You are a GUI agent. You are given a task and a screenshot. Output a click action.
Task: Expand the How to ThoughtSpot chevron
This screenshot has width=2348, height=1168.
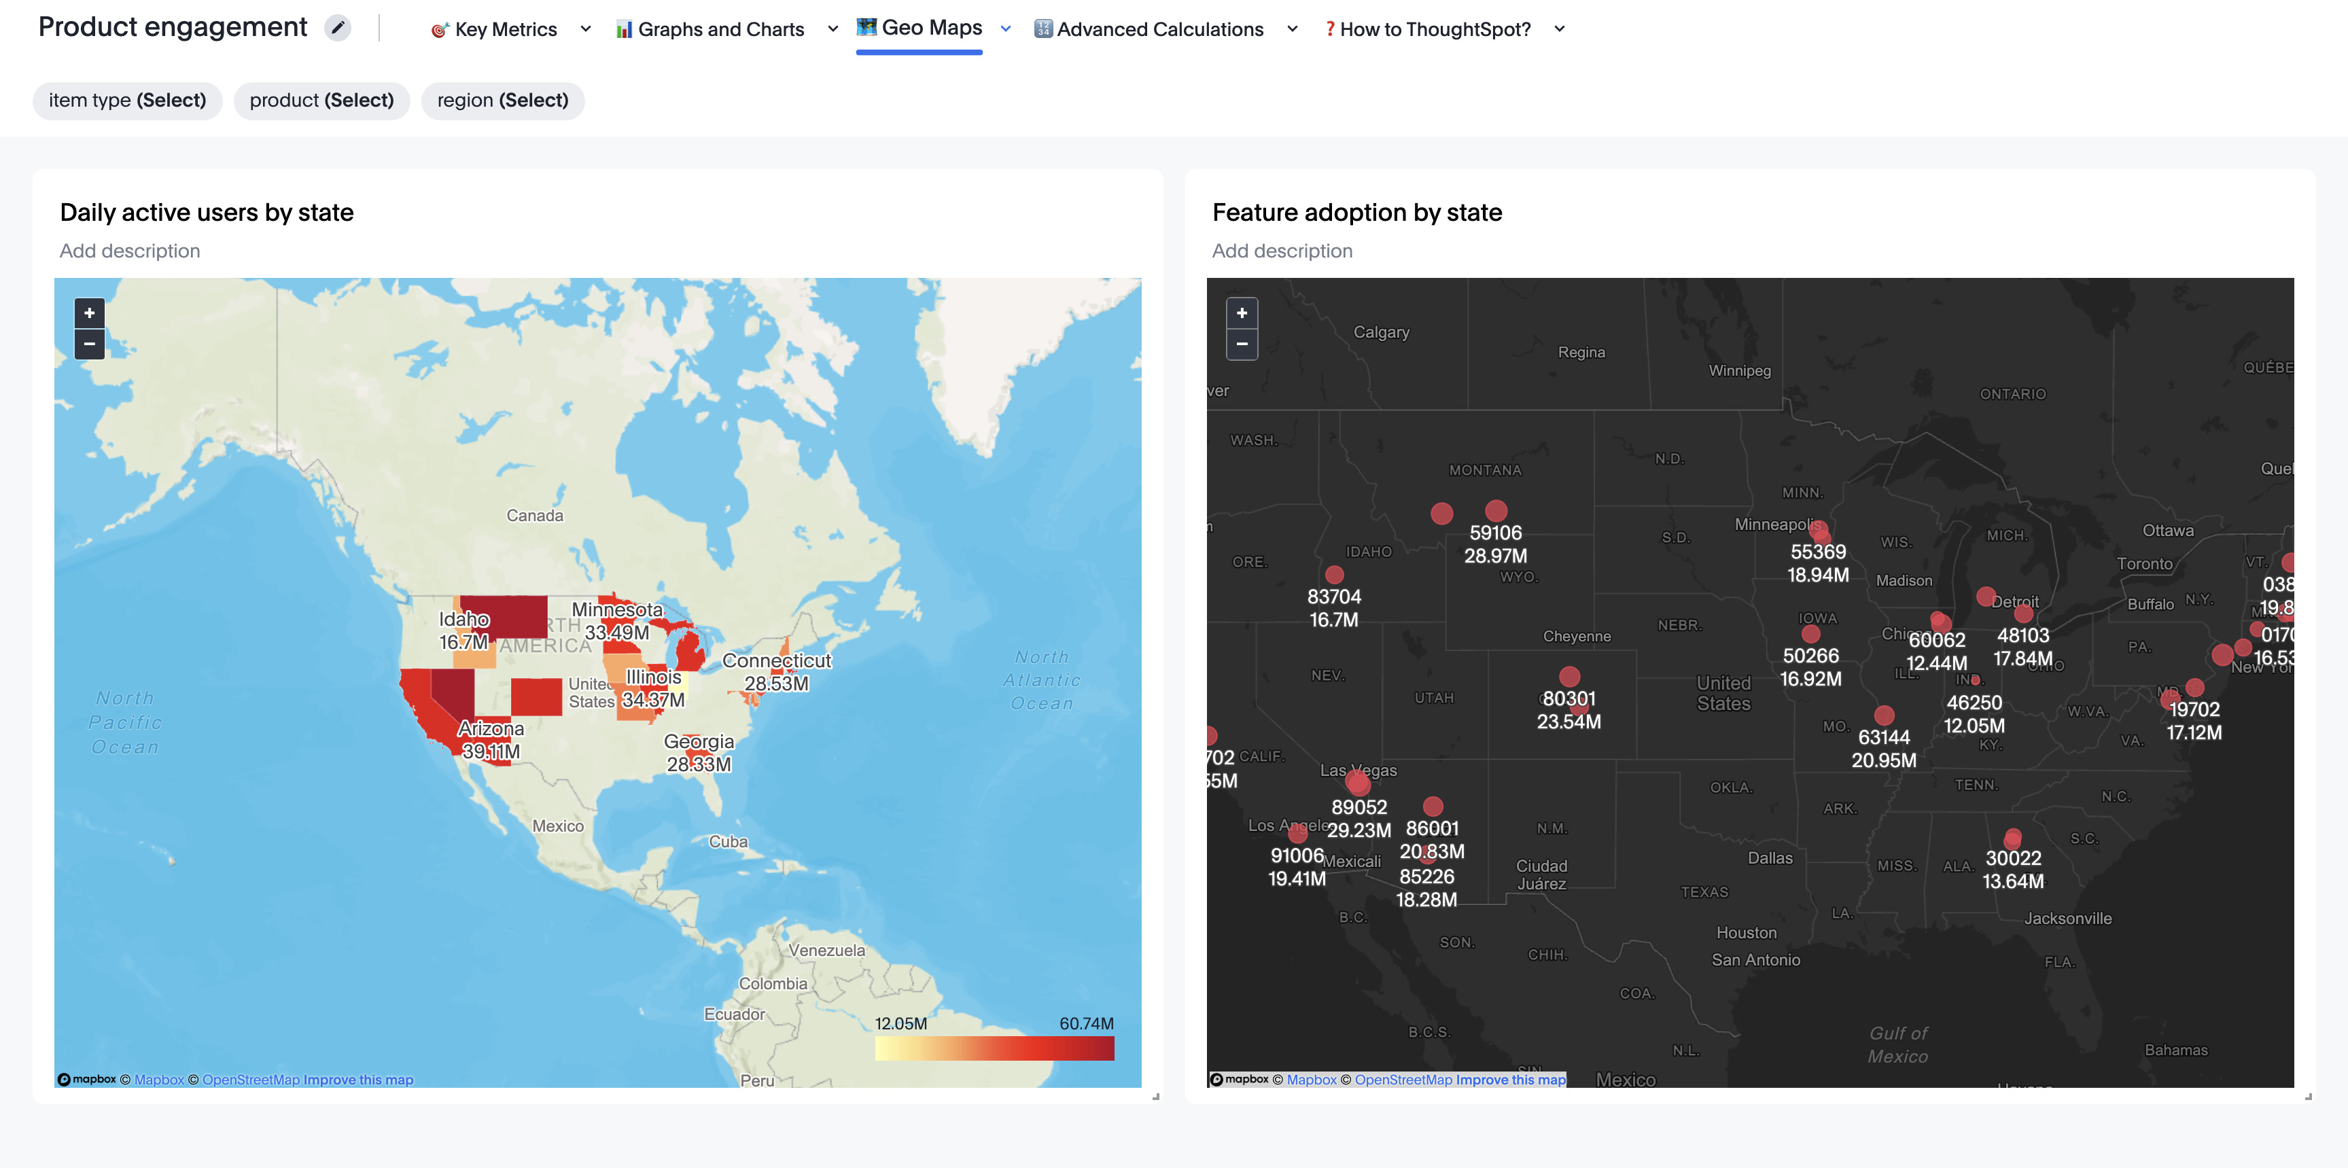click(x=1560, y=29)
